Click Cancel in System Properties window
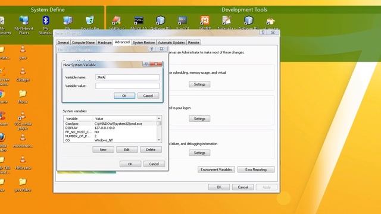Image resolution: width=381 pixels, height=214 pixels. 243,187
